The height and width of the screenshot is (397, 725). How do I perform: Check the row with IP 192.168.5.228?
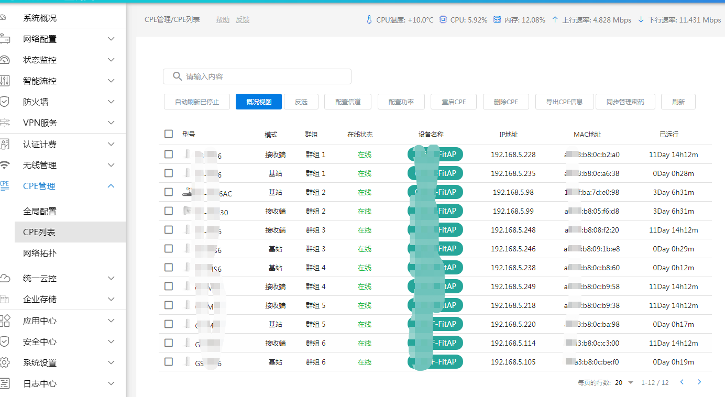(168, 155)
